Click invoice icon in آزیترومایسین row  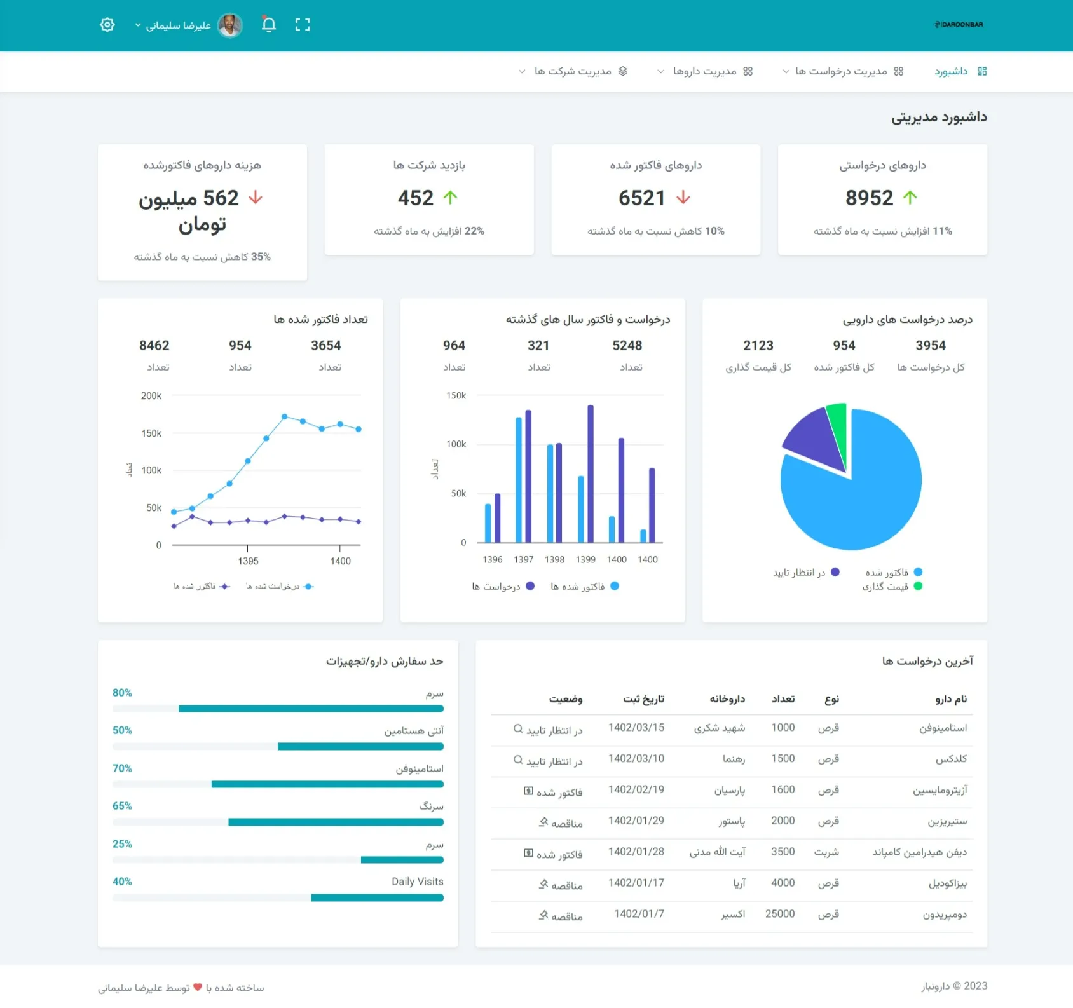coord(528,791)
